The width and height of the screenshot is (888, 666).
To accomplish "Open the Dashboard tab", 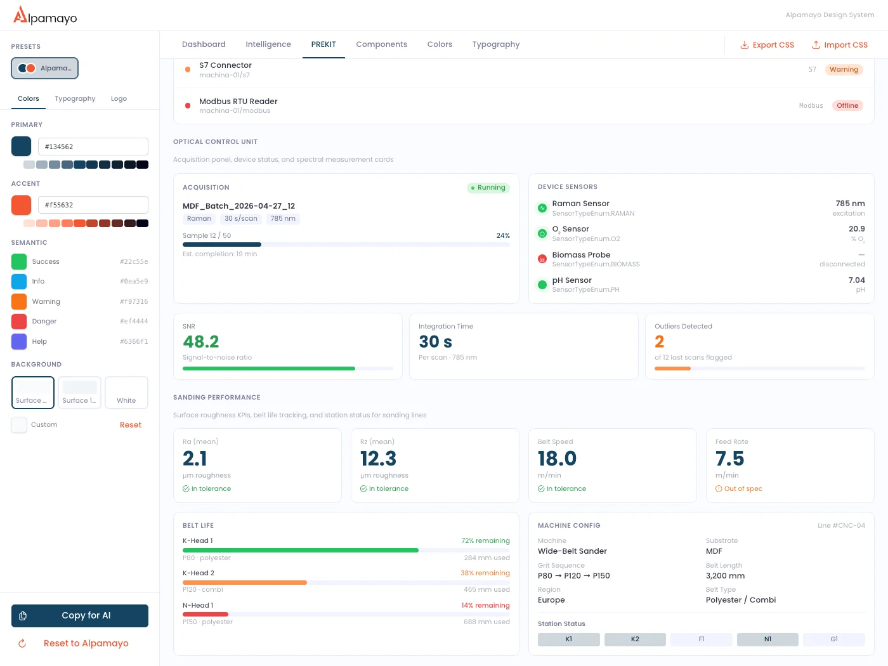I will (204, 44).
